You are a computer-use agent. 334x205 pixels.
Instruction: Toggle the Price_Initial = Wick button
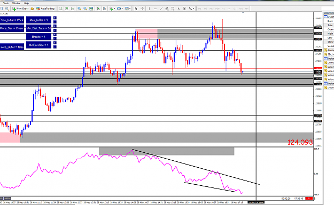point(12,20)
